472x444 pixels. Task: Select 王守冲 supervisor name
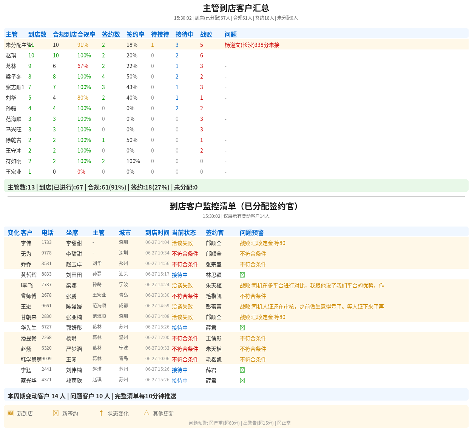[14, 151]
